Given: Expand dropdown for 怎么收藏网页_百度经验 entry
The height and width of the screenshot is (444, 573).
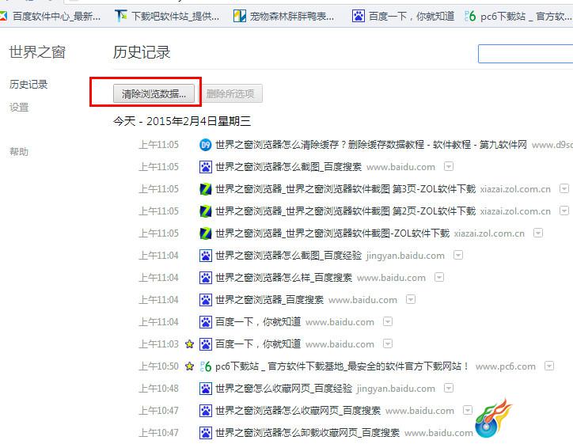Looking at the screenshot, I should tap(449, 388).
